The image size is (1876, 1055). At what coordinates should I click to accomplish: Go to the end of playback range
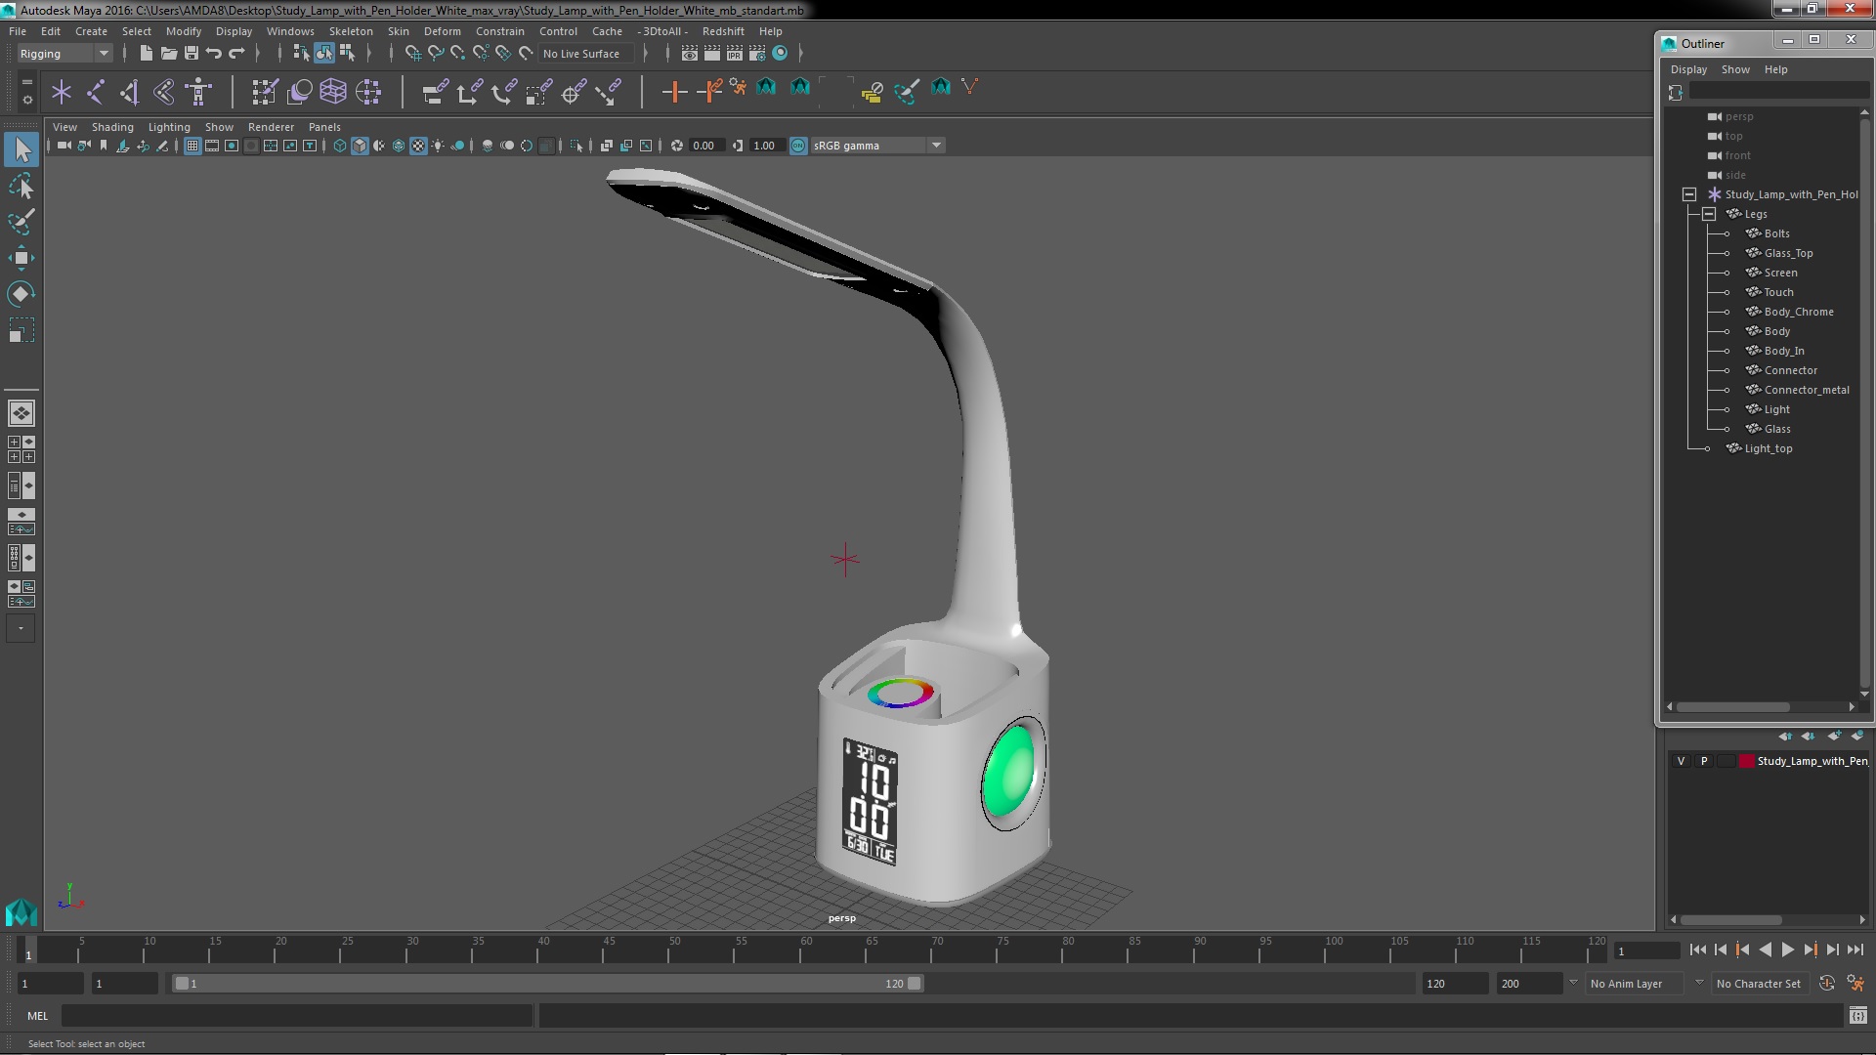tap(1855, 949)
